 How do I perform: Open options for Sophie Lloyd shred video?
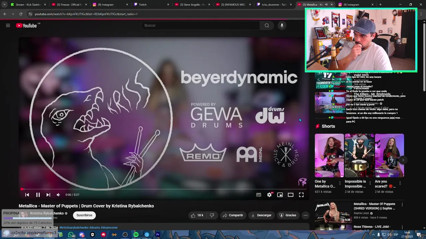tap(402, 205)
